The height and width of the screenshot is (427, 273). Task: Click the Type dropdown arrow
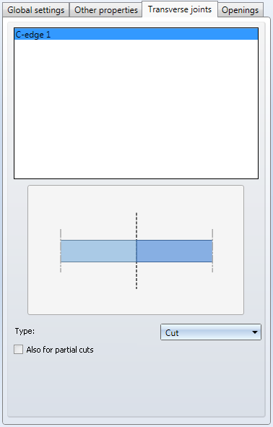point(255,332)
